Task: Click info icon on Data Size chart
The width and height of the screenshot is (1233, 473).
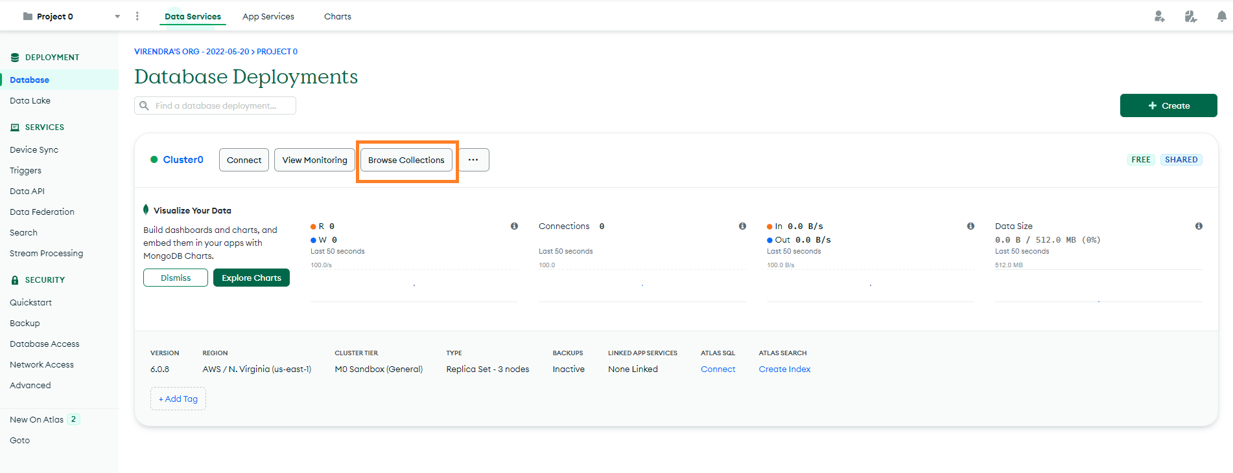Action: tap(1199, 226)
